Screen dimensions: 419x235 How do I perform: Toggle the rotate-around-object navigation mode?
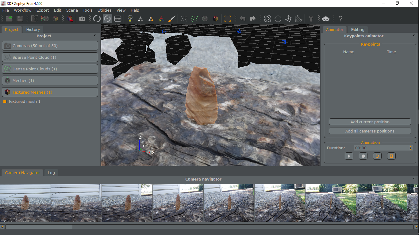coord(107,19)
